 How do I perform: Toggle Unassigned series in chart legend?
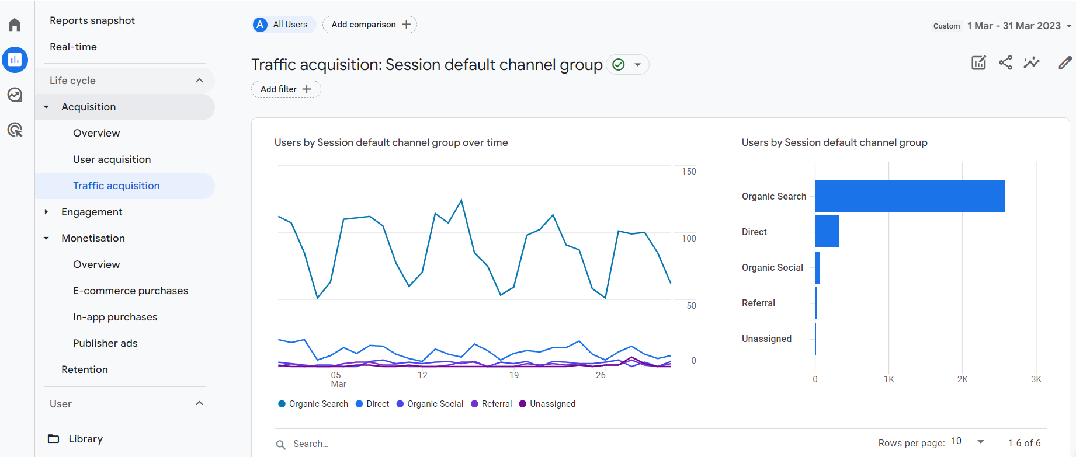click(547, 404)
